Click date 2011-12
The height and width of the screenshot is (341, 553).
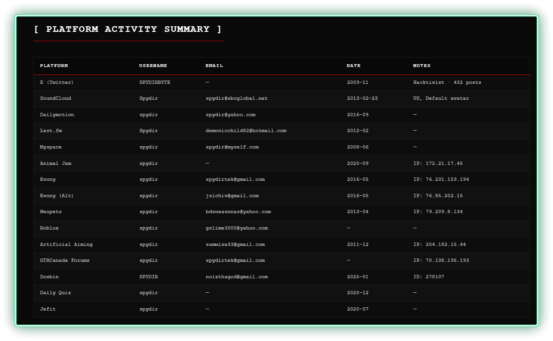(x=358, y=245)
